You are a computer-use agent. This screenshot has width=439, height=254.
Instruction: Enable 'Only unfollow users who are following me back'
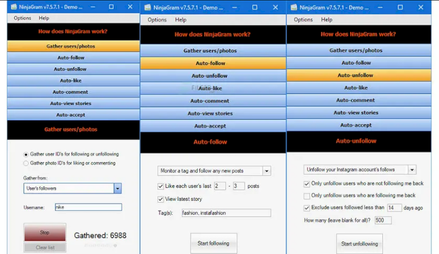coord(307,196)
